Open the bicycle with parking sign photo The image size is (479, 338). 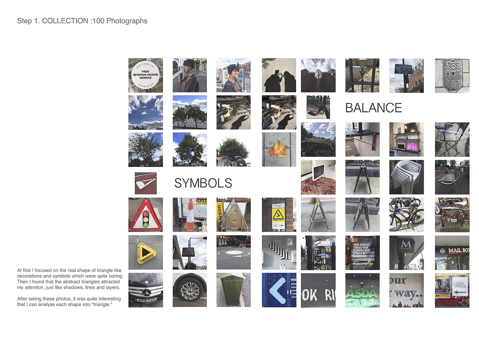[452, 215]
